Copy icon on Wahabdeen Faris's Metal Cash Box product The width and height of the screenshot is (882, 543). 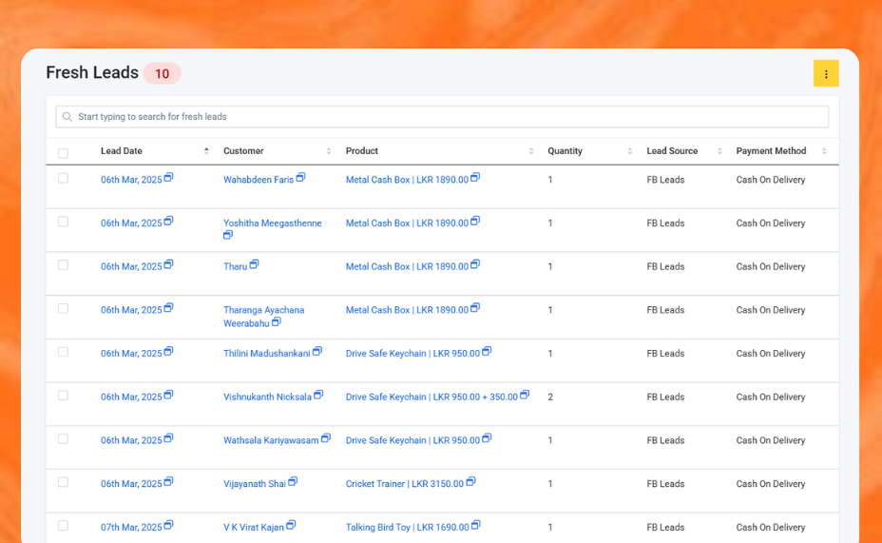475,178
